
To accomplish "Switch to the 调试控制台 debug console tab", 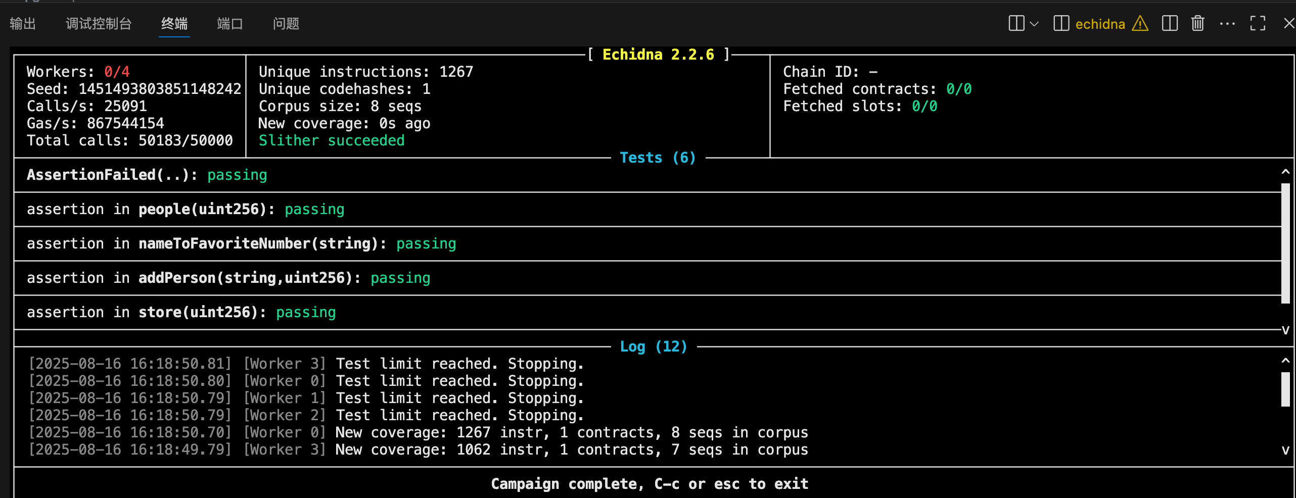I will coord(99,24).
